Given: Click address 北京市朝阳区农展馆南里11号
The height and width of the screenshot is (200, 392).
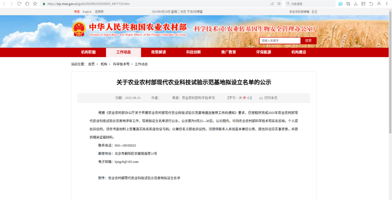Looking at the screenshot, I should click(x=136, y=154).
